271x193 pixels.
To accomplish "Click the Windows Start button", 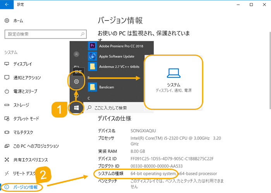I will click(x=76, y=108).
